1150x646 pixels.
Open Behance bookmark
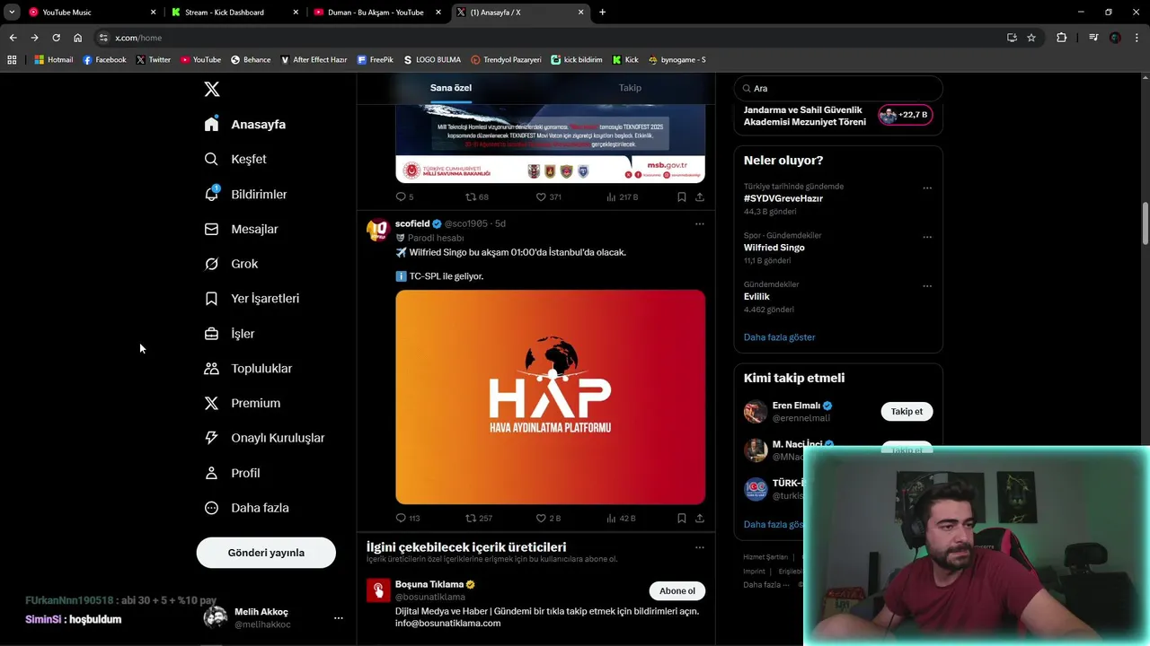pos(250,60)
